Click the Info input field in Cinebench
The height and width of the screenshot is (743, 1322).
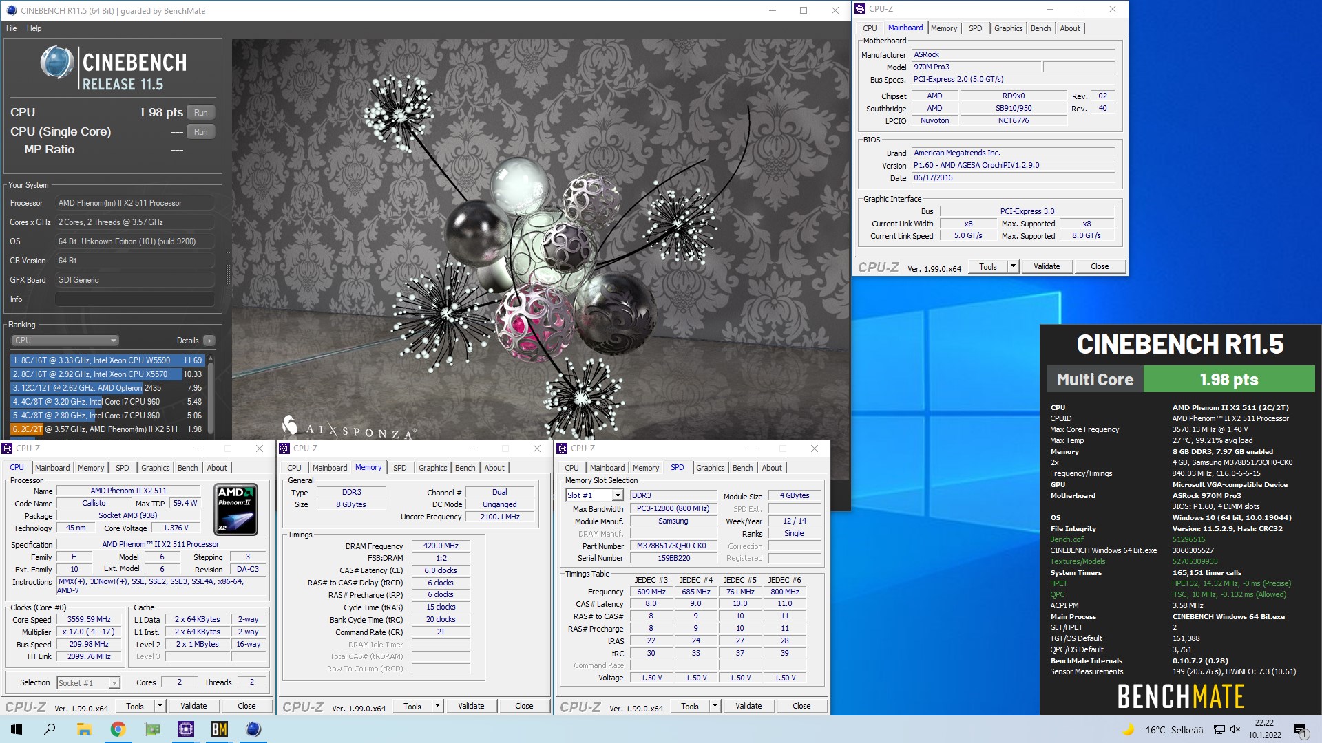pyautogui.click(x=134, y=299)
